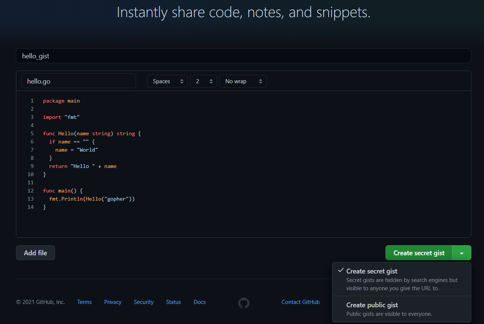Screen dimensions: 484x324
Task: Click the 'package main' code line
Action: point(61,101)
